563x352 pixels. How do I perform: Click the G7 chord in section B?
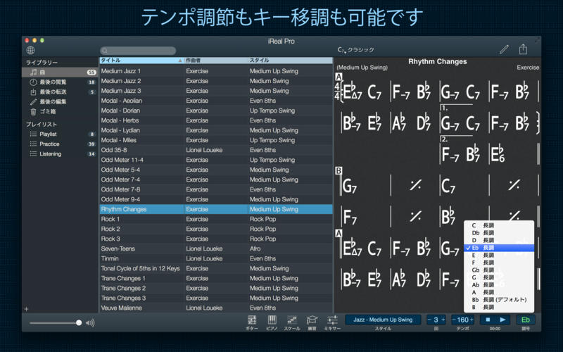(x=349, y=186)
